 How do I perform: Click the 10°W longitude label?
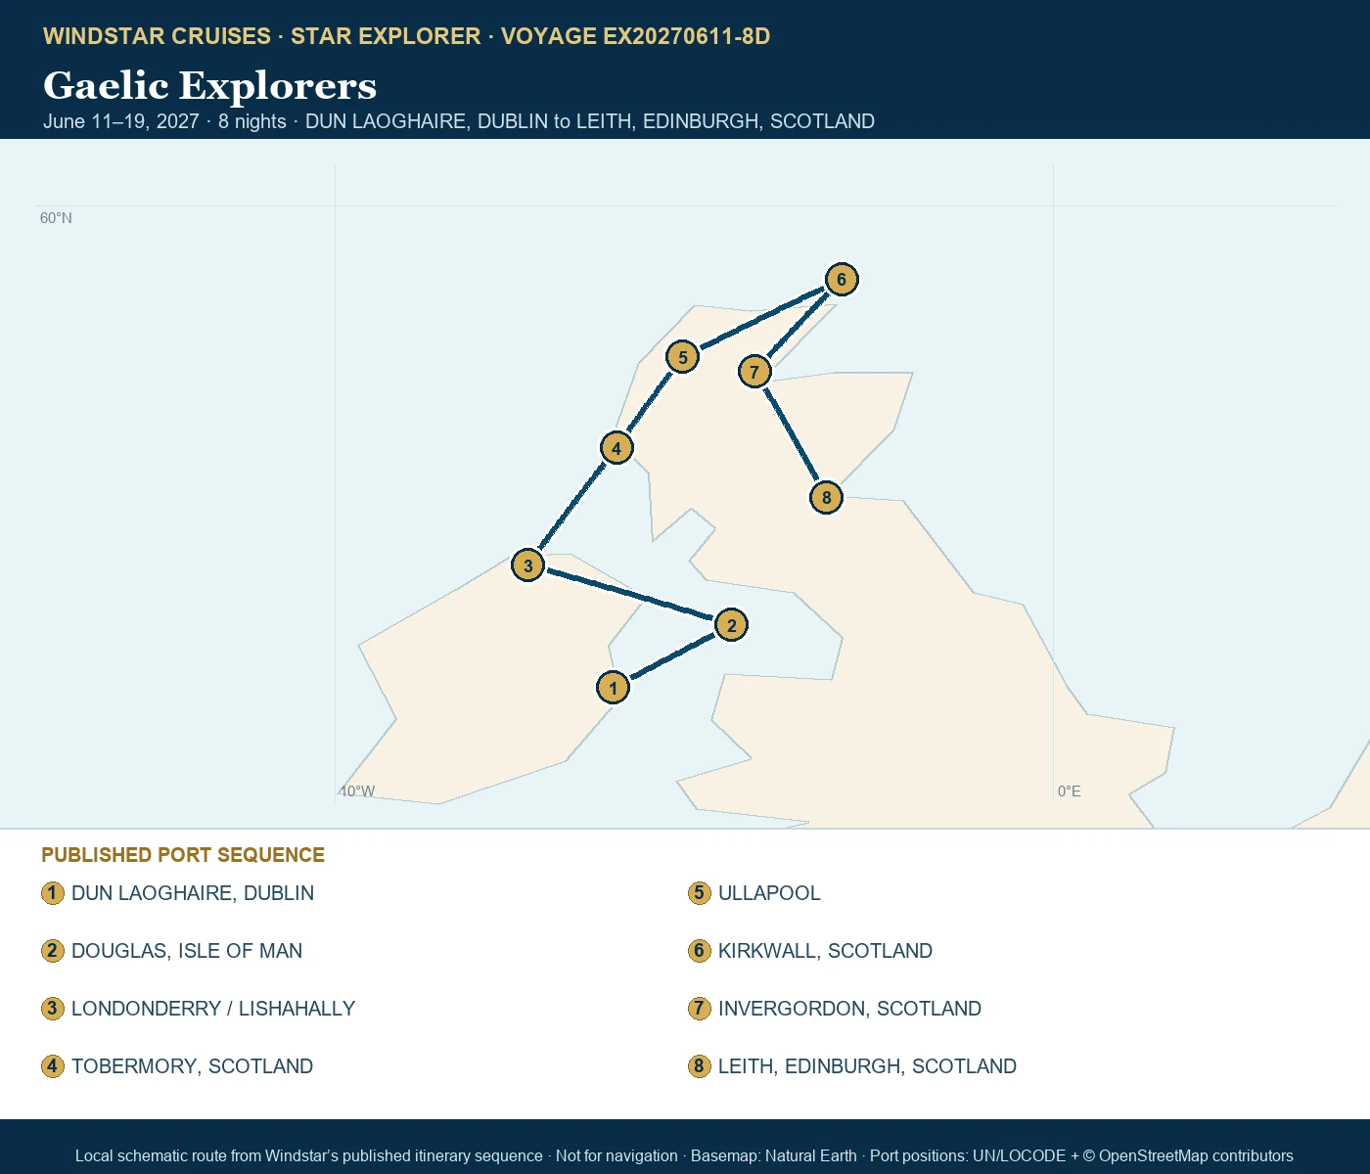tap(357, 791)
